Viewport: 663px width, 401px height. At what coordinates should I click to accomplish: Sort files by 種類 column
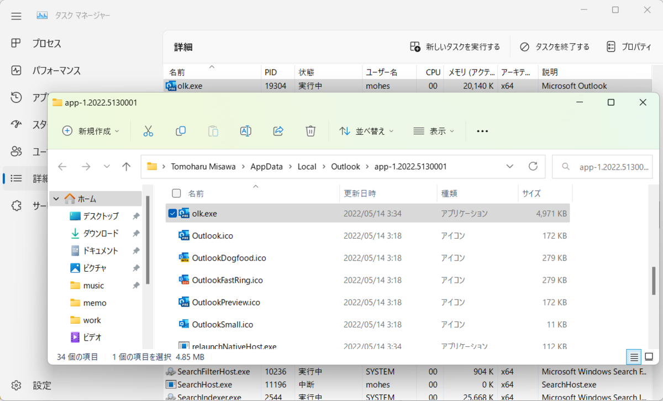tap(477, 193)
